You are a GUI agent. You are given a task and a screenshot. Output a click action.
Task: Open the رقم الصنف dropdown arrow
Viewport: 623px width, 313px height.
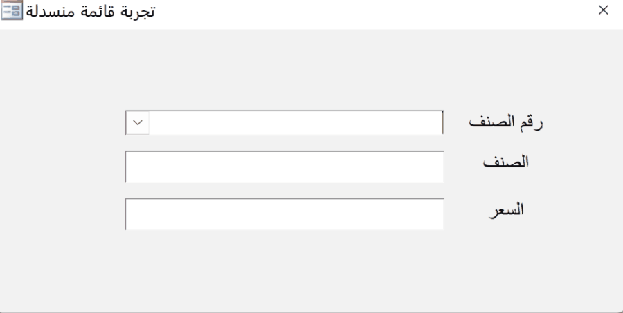(138, 122)
